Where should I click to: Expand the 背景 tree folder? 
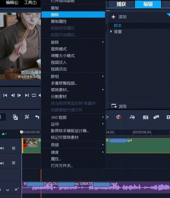click(x=111, y=31)
